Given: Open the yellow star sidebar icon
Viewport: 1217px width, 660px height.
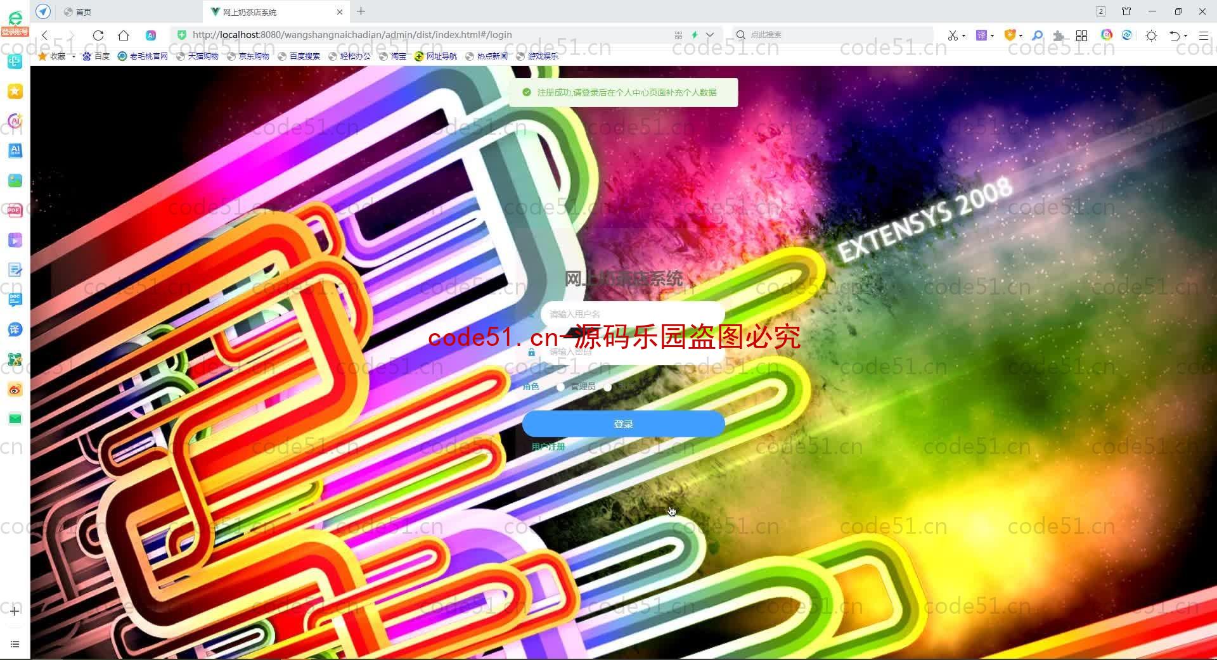Looking at the screenshot, I should 15,91.
